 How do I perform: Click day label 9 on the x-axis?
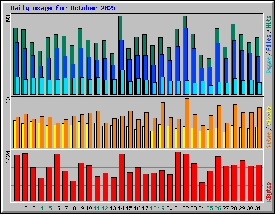click(82, 208)
